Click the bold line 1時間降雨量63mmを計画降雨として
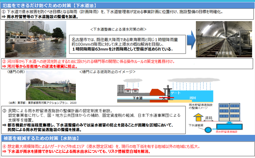The width and height of the screenshot is (255, 158). 123,49
